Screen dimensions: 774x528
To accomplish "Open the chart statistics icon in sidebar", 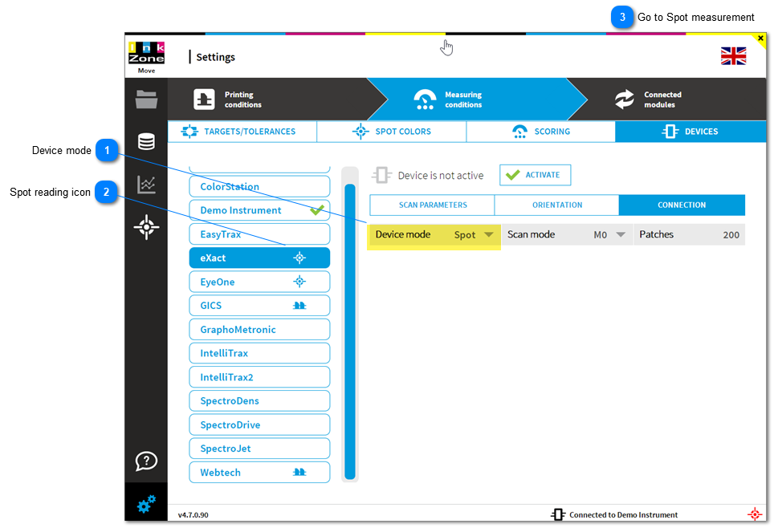I will [x=146, y=185].
